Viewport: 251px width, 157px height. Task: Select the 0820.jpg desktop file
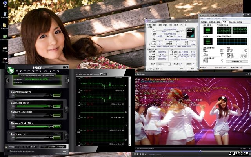click(5, 49)
